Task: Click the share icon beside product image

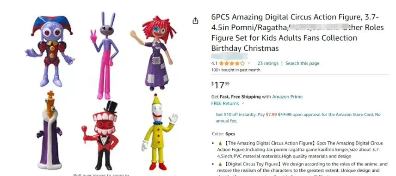Action: [x=195, y=21]
